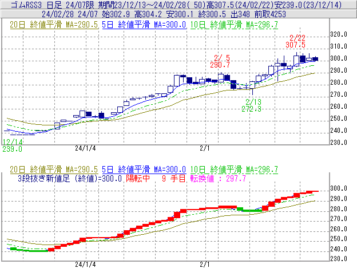
Task: Click the 高304.2 value in header
Action: (148, 14)
